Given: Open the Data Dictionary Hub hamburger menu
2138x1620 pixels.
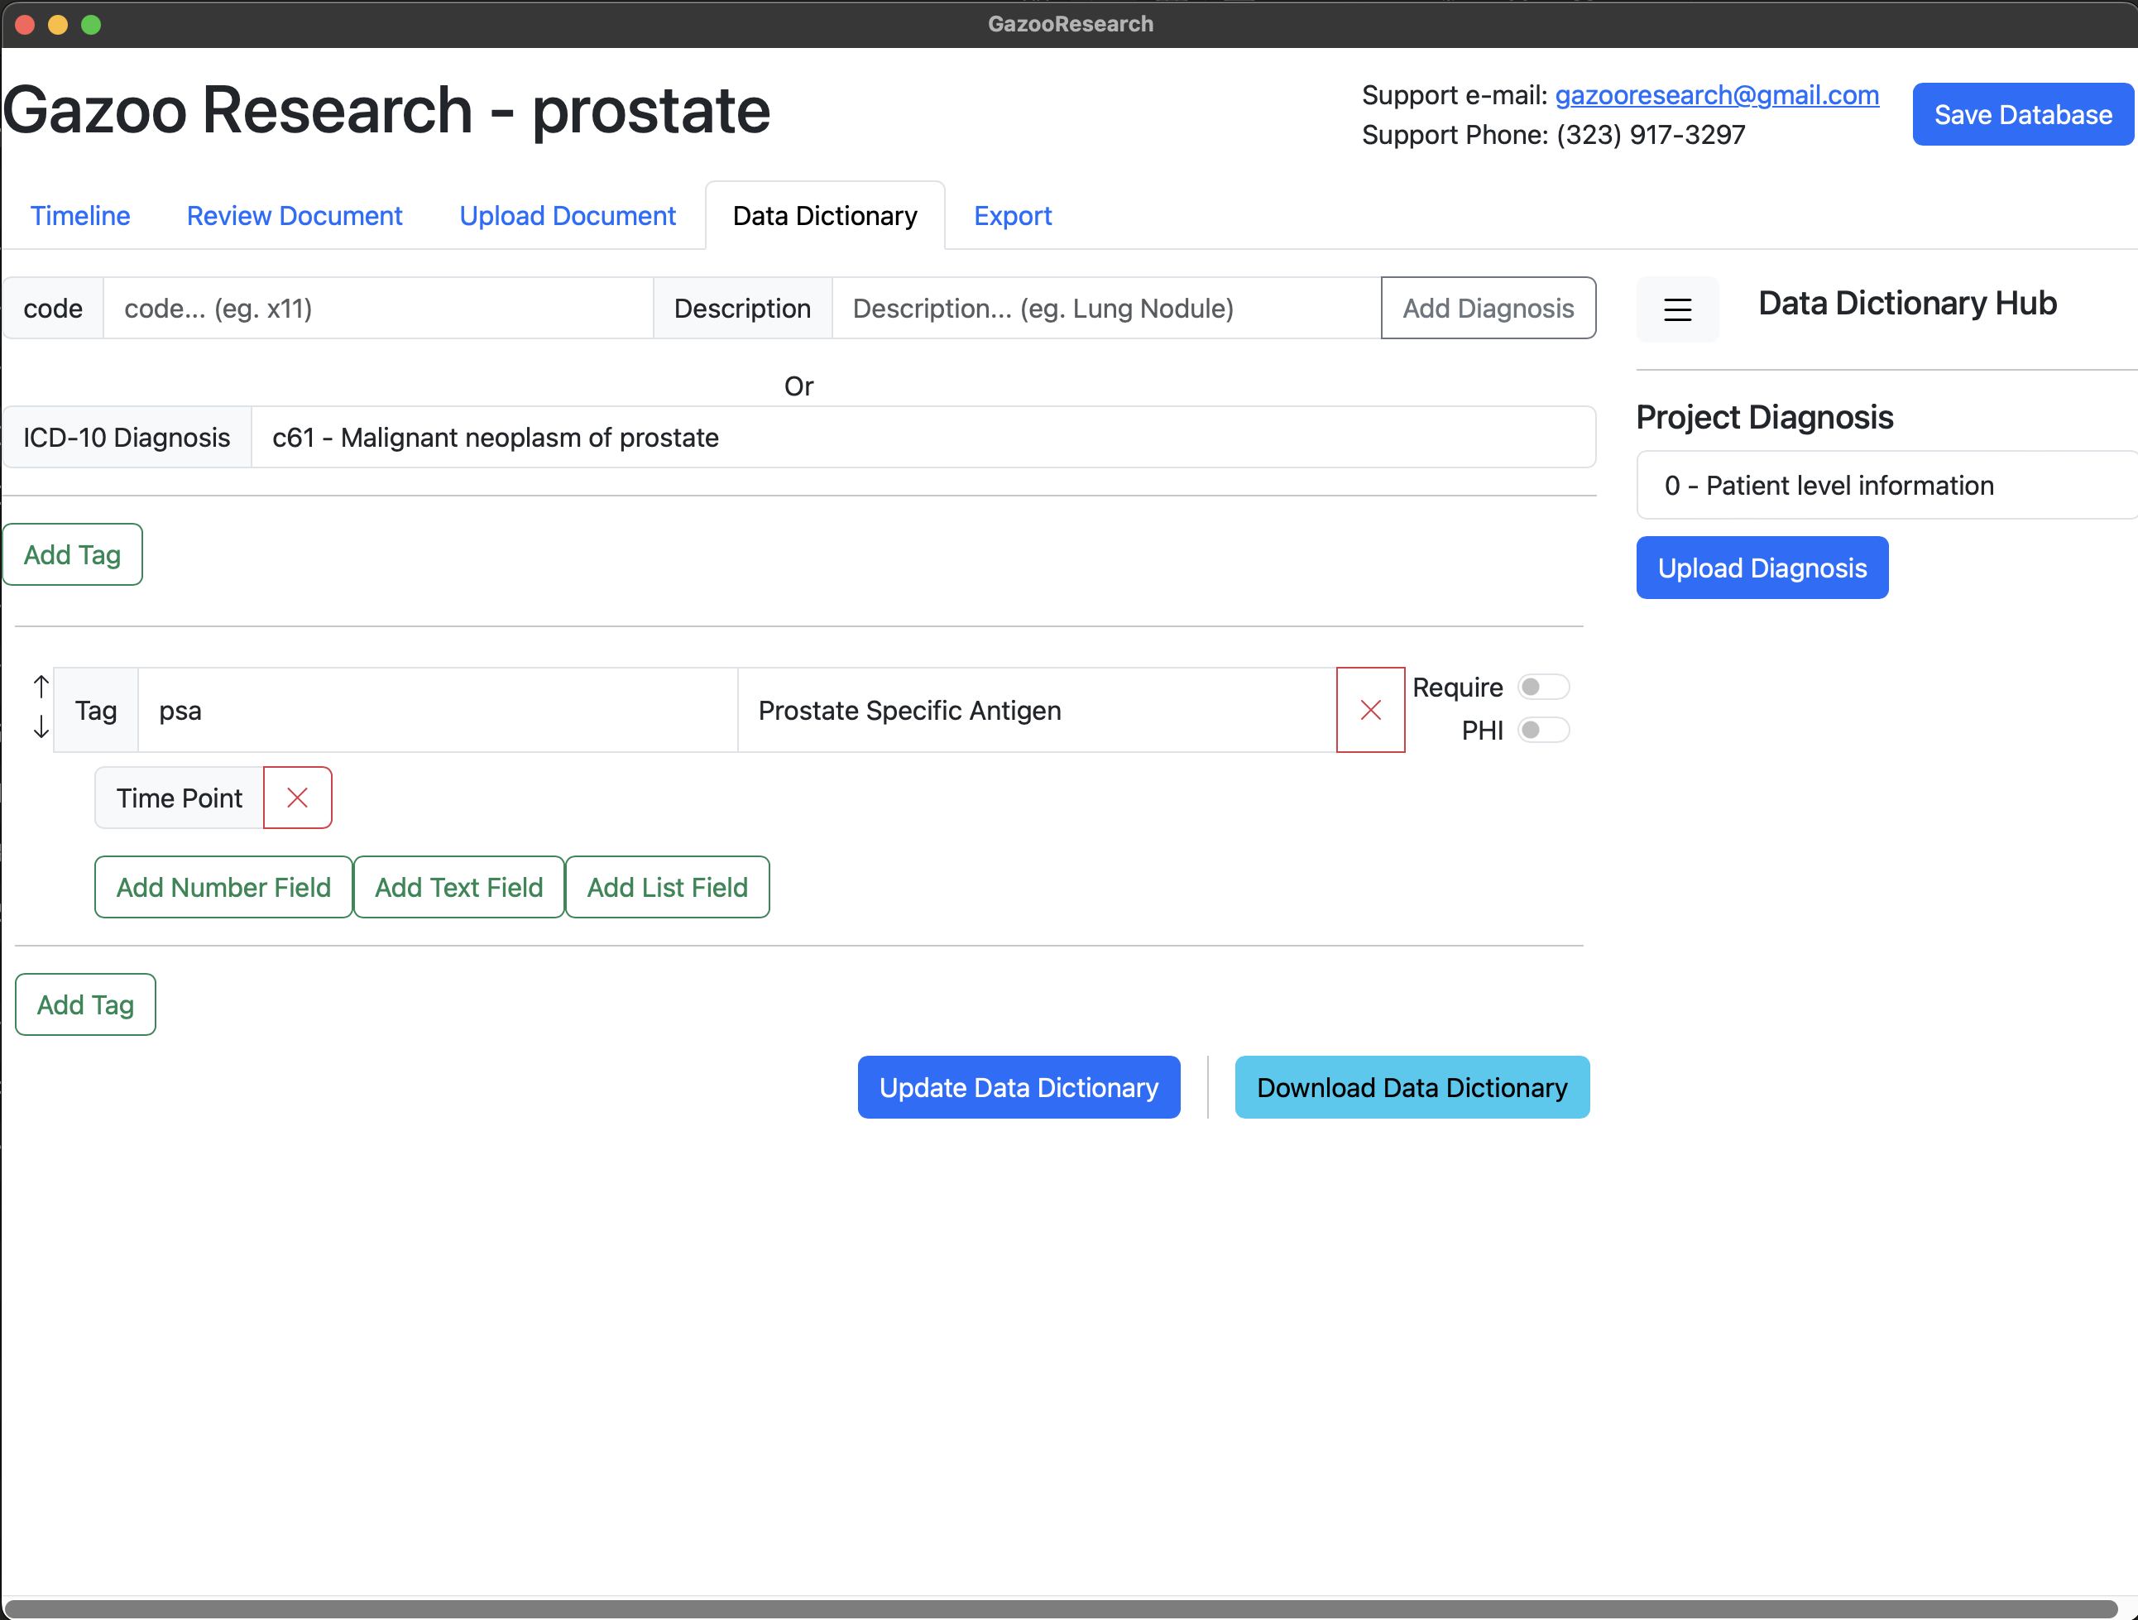Looking at the screenshot, I should click(1677, 309).
